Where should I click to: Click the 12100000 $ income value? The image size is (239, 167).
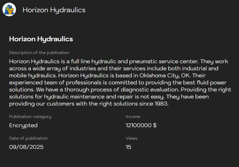[141, 126]
